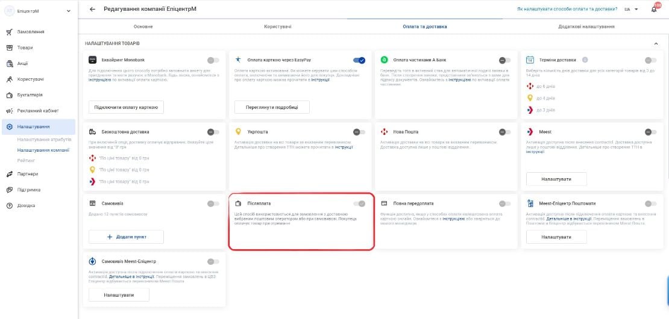
Task: Click the Meest card logo in header
Action: coord(530,132)
